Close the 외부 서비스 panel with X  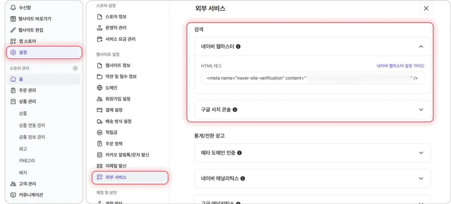pos(426,8)
